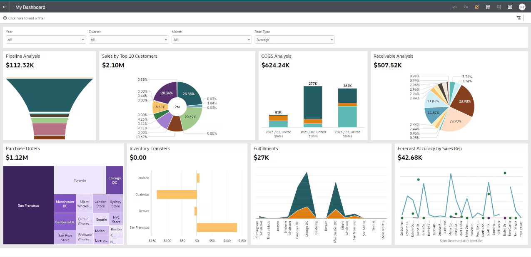Screen dimensions: 531x257
Task: Click 'Click here to add a filter' text
Action: coord(27,18)
